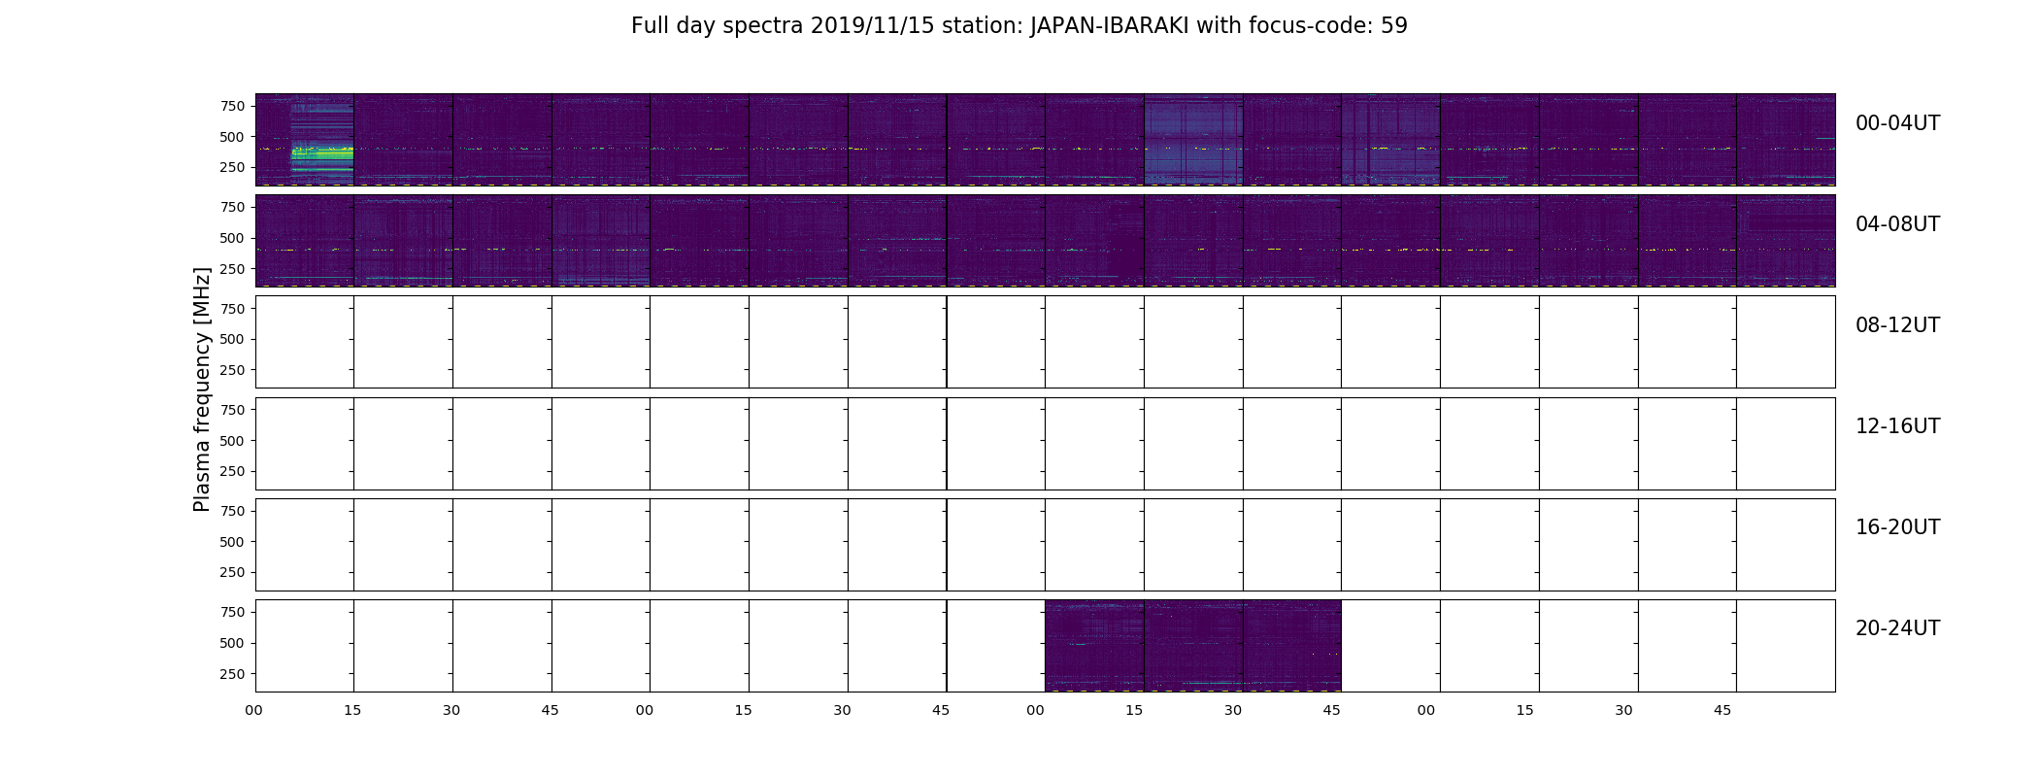Click the 250 tick label of the 04-08UT row

[232, 269]
